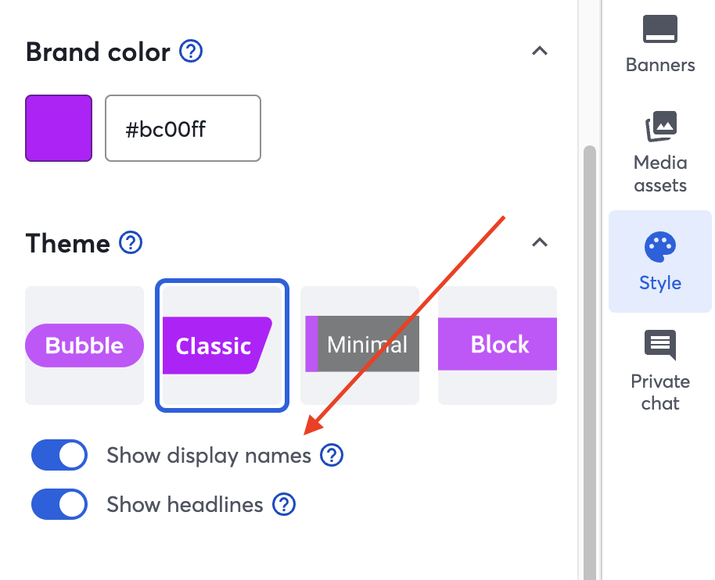Screen dimensions: 715x580
Task: Pick the Minimal theme
Action: pos(360,345)
